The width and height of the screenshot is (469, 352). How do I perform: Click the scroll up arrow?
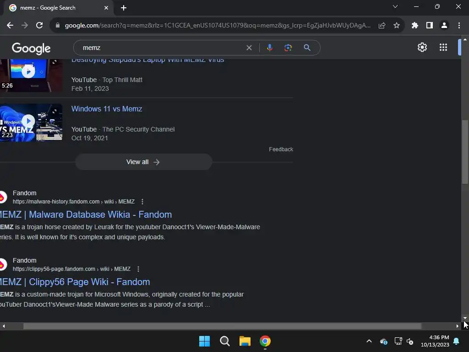tap(465, 39)
